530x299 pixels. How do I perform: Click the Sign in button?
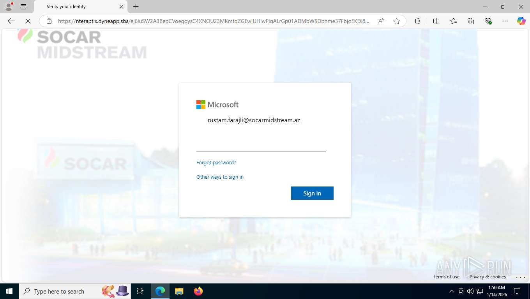pos(312,193)
